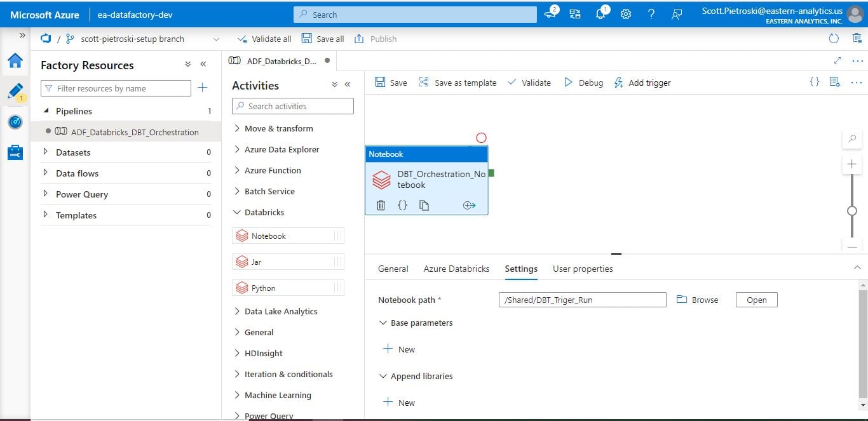The height and width of the screenshot is (421, 868).
Task: Open the Manage toolbox icon in the left sidebar
Action: click(15, 152)
